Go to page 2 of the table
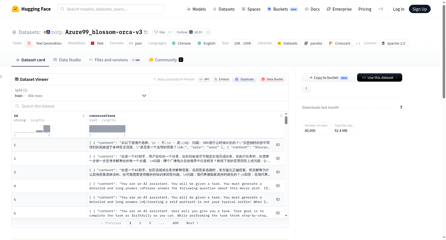This screenshot has height=240, width=446. click(x=140, y=223)
